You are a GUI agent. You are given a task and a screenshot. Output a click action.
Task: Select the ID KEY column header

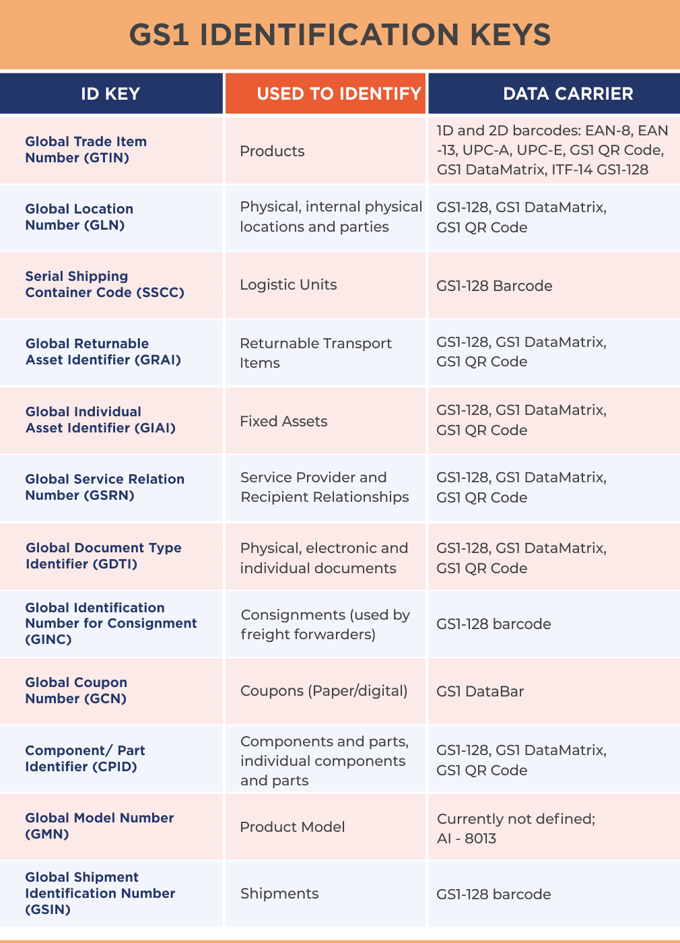pos(110,94)
